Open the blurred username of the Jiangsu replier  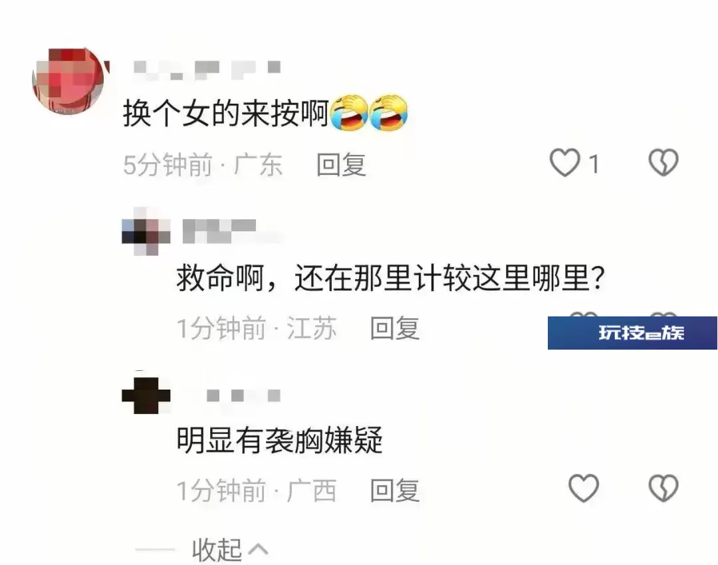point(231,231)
